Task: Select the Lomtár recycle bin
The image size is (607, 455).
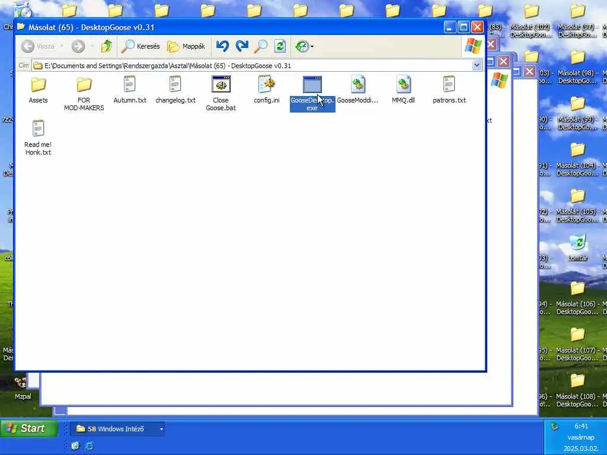Action: click(x=577, y=248)
